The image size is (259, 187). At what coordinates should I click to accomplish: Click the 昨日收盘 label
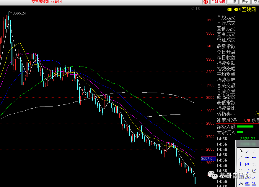pyautogui.click(x=226, y=57)
